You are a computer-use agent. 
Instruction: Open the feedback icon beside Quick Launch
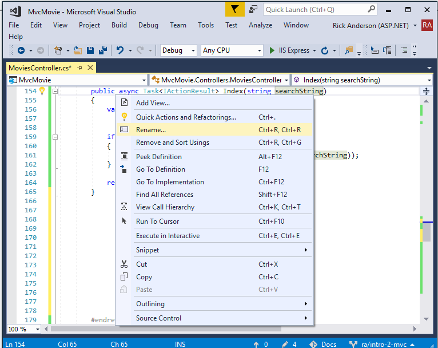pyautogui.click(x=253, y=10)
